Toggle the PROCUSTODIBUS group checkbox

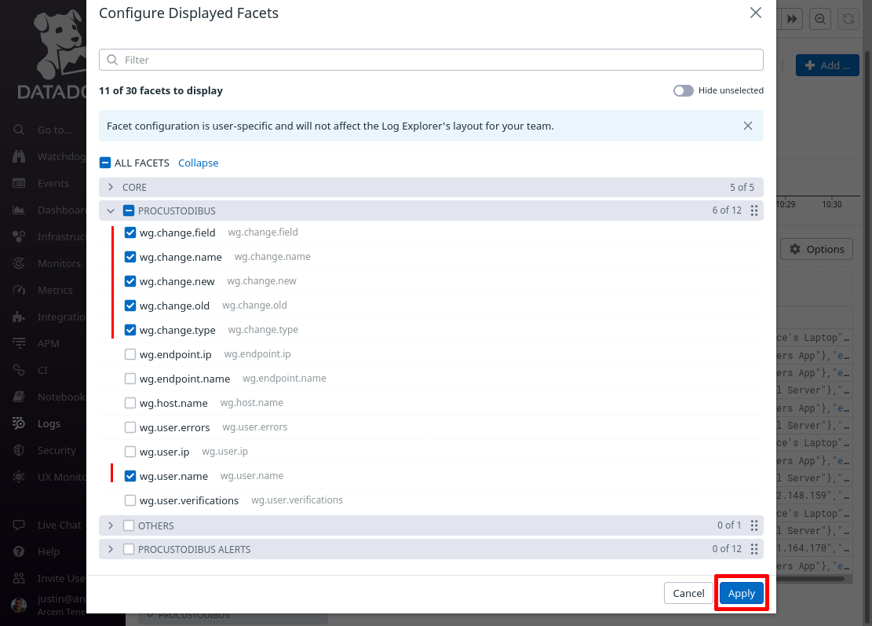pyautogui.click(x=129, y=210)
